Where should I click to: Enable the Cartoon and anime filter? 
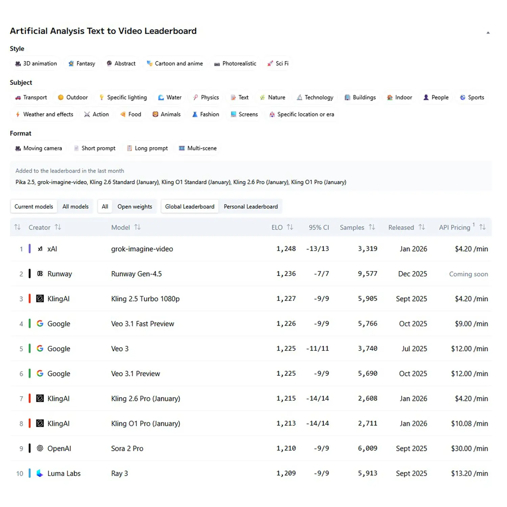(175, 64)
